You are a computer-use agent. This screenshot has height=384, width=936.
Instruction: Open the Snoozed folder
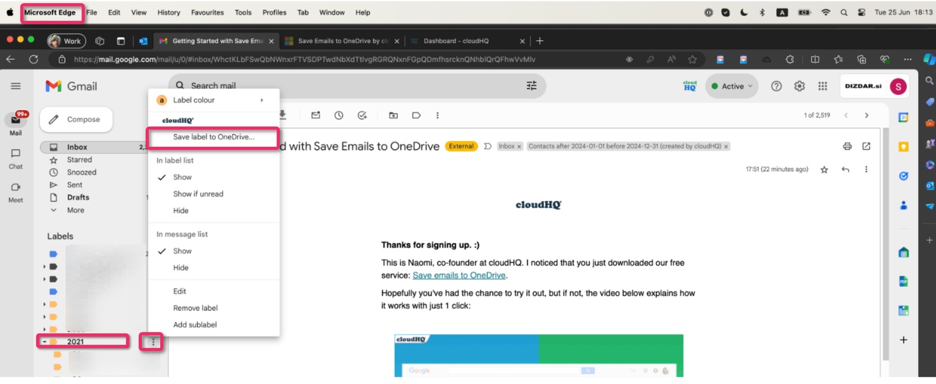pyautogui.click(x=82, y=172)
